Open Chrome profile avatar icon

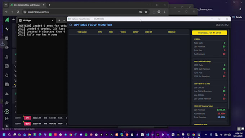tap(159, 12)
